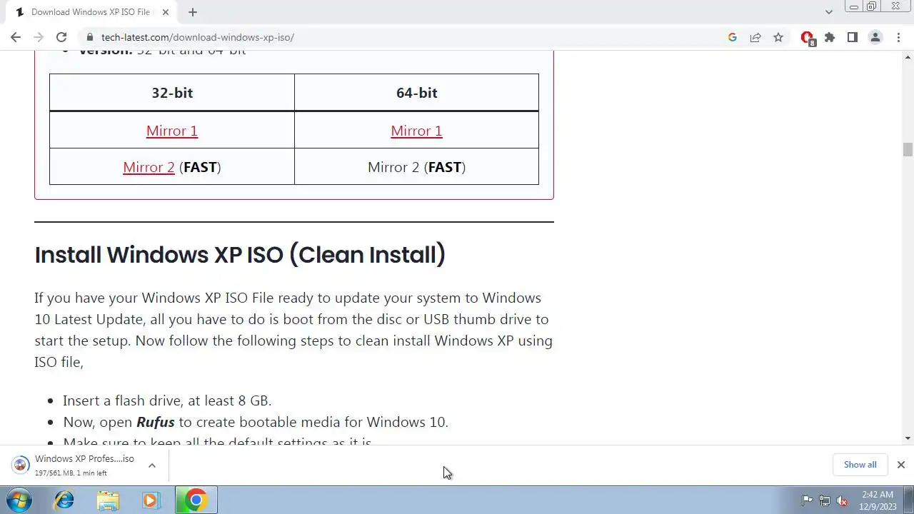This screenshot has width=914, height=514.
Task: Click the Google icon in address bar
Action: click(x=733, y=37)
